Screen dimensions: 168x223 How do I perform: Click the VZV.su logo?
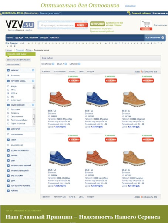(x=20, y=24)
